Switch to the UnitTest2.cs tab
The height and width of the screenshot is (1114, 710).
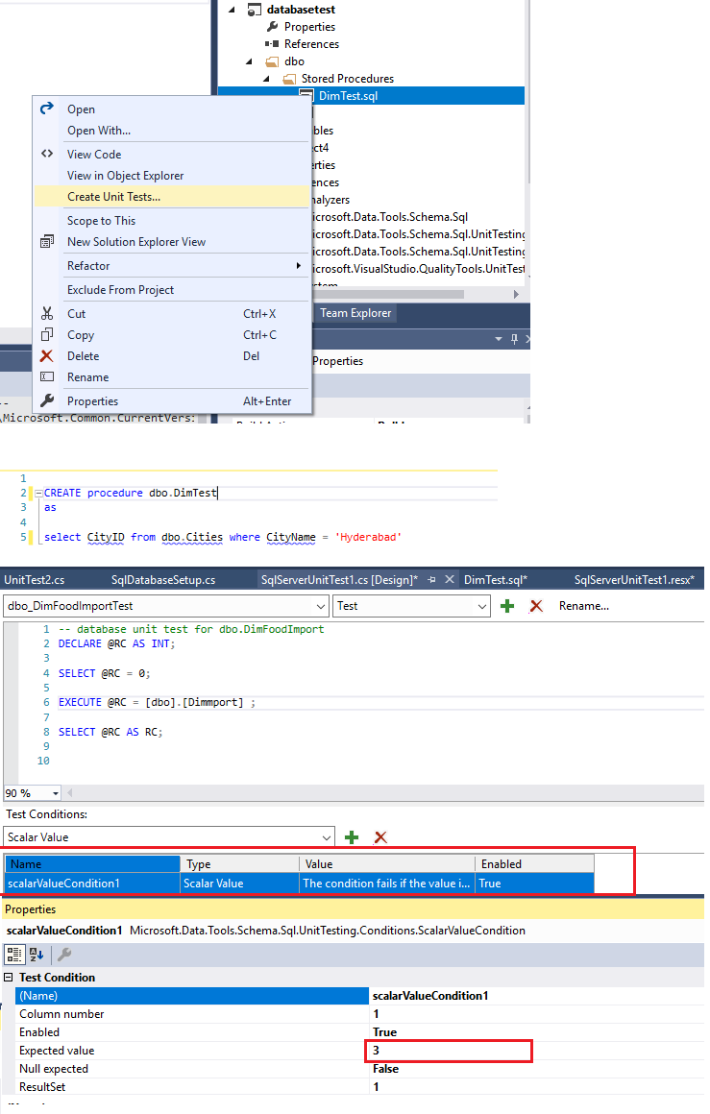coord(35,580)
